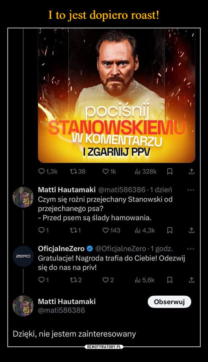Open the OficjalneZero ZERO profile avatar
The width and height of the screenshot is (208, 362).
[23, 256]
